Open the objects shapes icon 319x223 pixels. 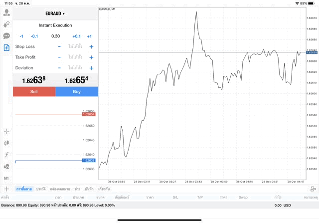6,167
